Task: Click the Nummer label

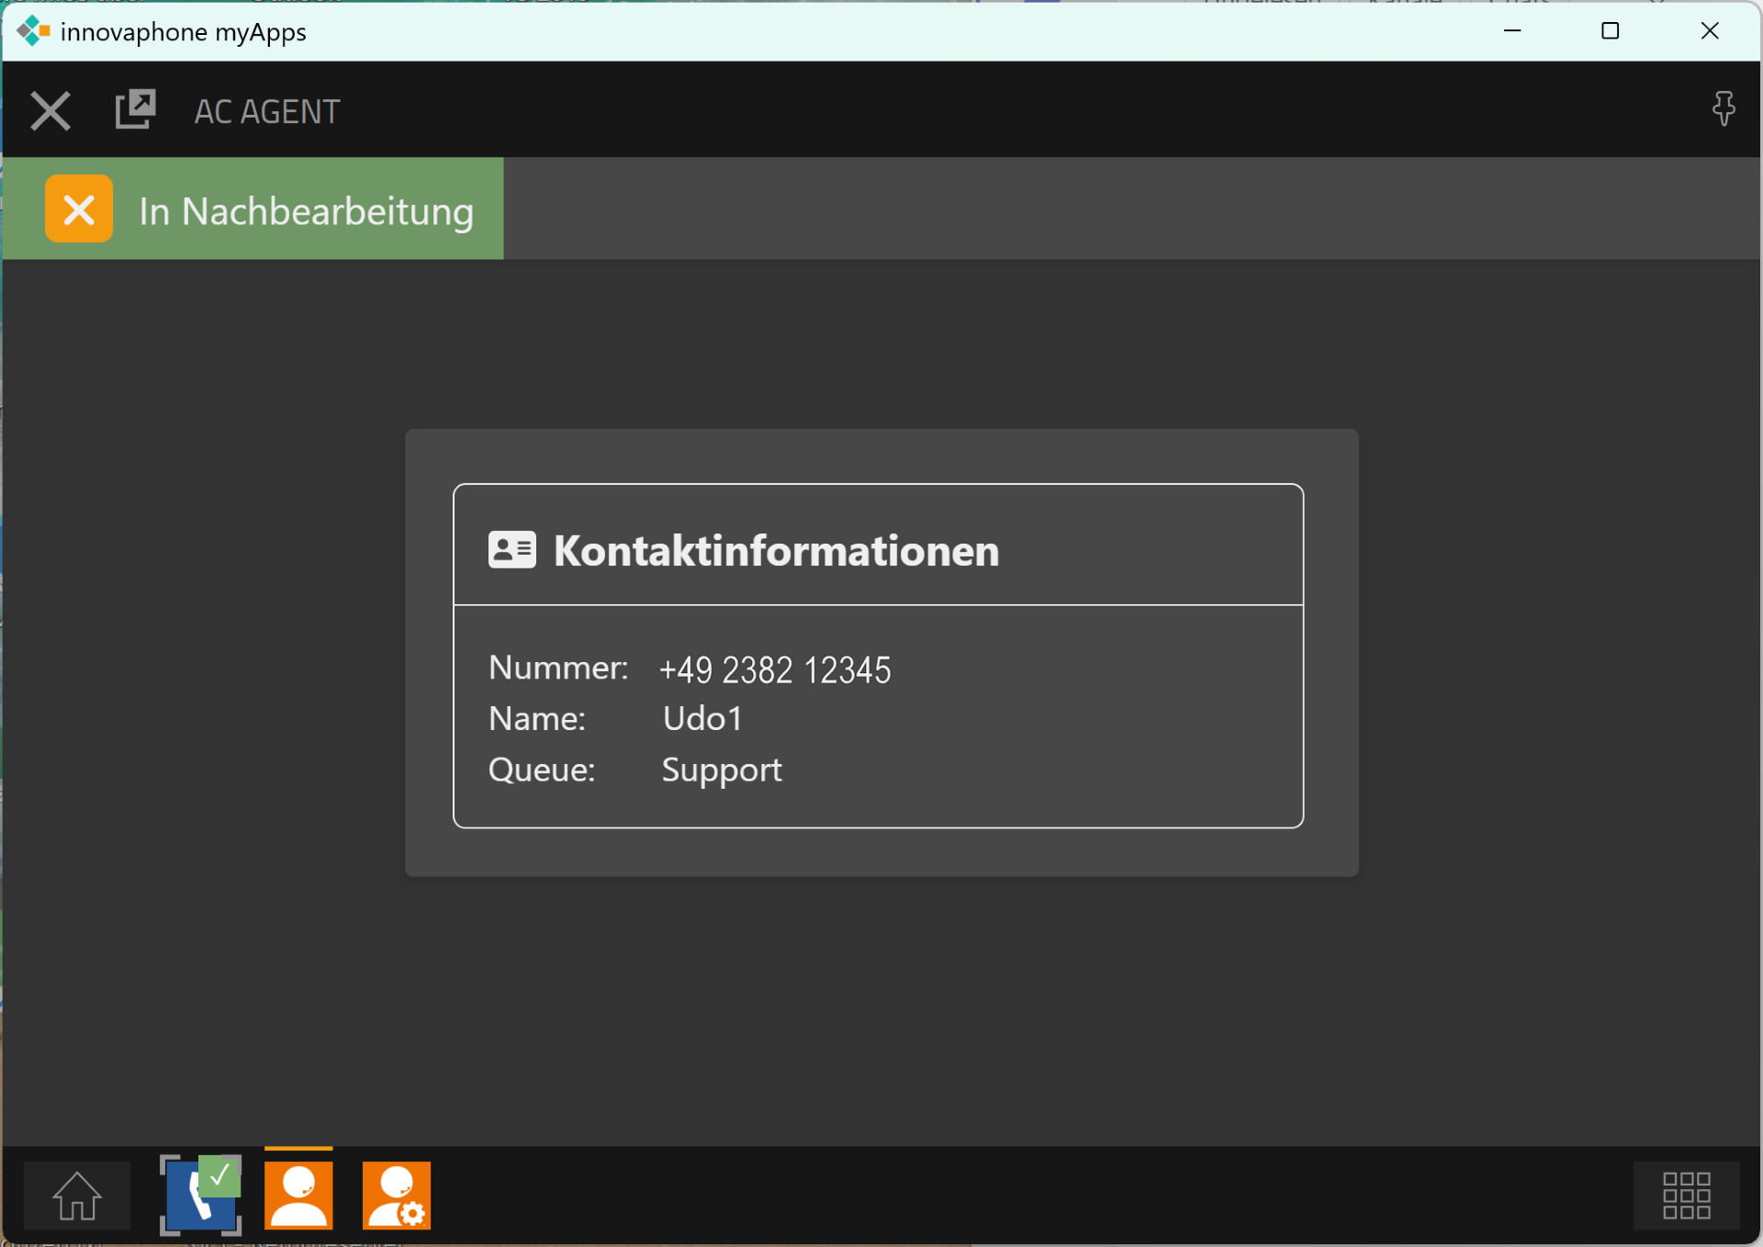Action: 557,668
